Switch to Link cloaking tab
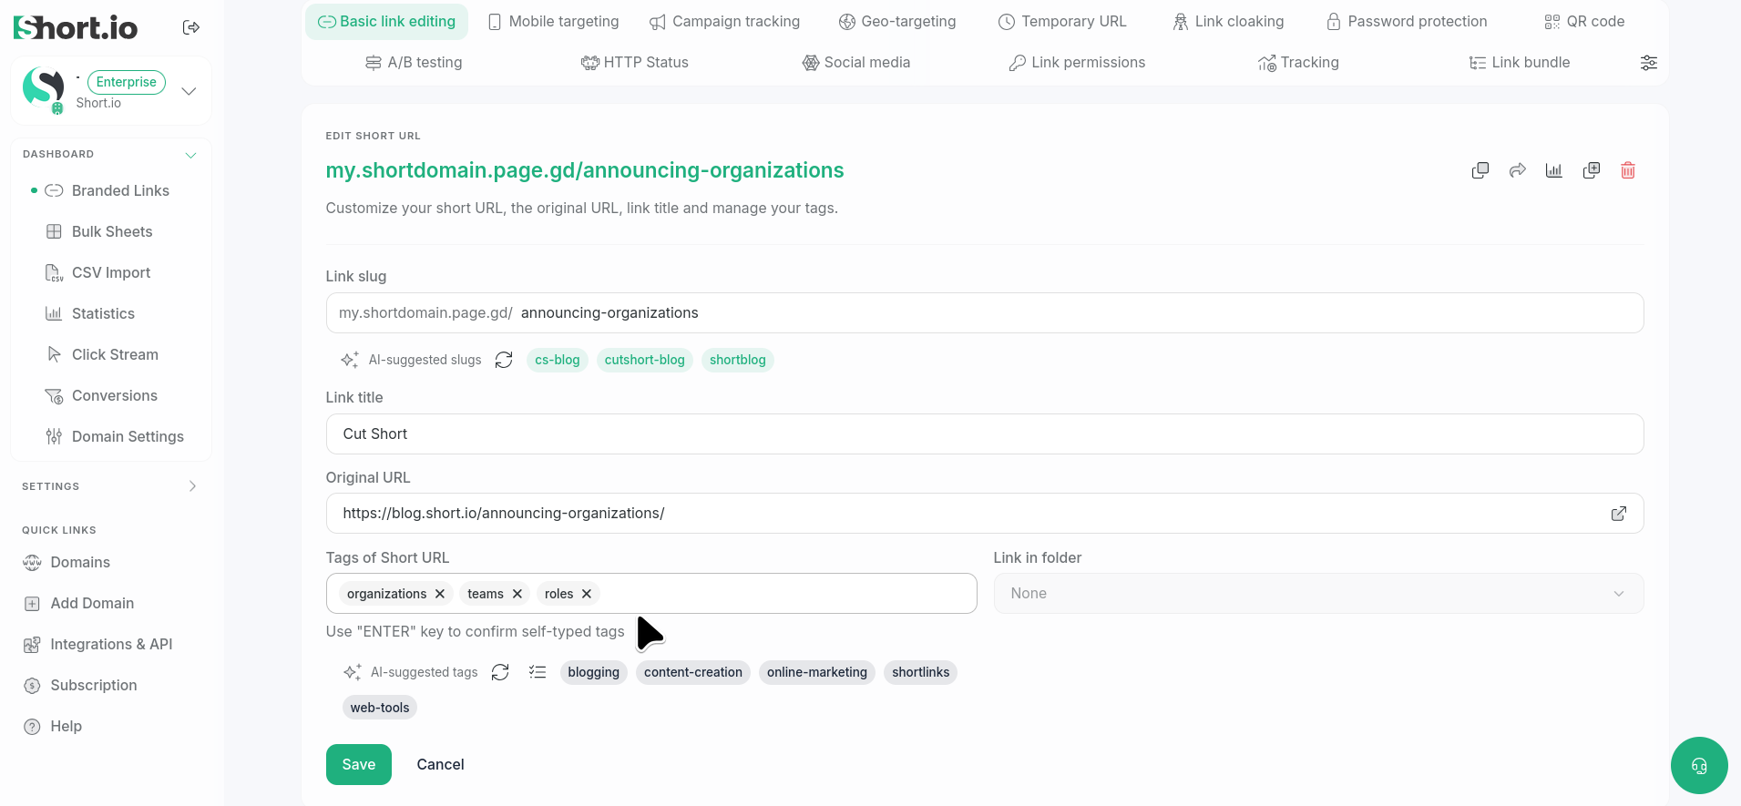 pos(1228,22)
